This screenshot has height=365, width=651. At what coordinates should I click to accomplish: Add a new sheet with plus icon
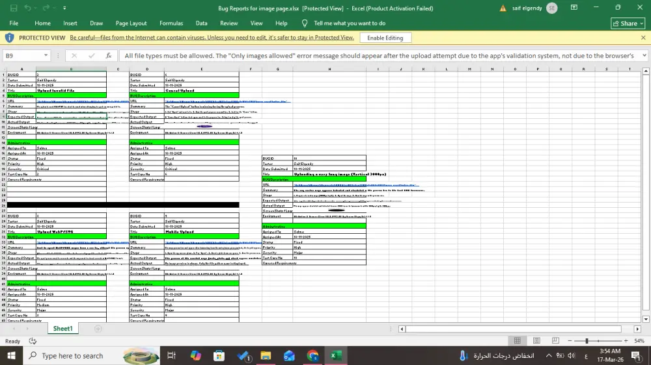tap(98, 329)
